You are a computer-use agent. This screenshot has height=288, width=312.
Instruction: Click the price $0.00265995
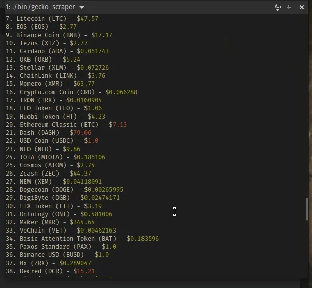(x=104, y=190)
